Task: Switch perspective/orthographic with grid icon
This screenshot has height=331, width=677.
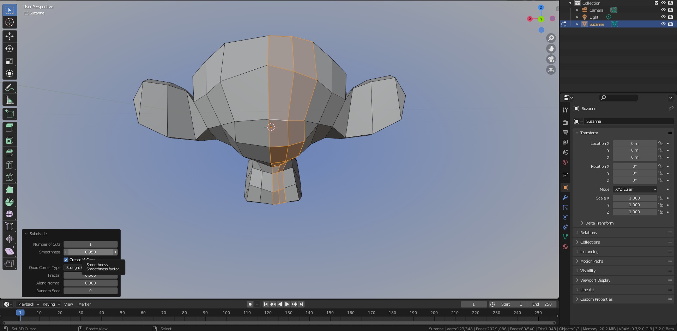Action: click(551, 70)
